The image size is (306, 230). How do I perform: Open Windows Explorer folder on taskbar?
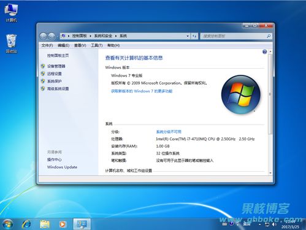coord(45,224)
